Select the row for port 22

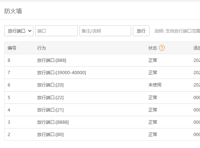[102, 98]
